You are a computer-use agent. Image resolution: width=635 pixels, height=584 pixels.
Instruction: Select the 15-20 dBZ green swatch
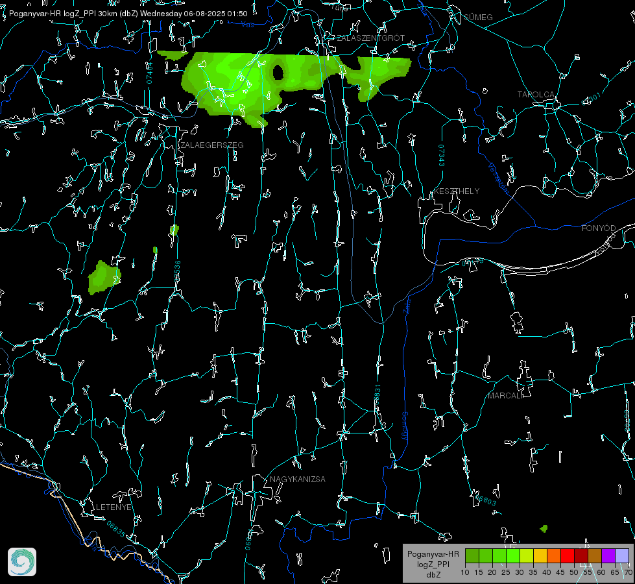(x=486, y=555)
